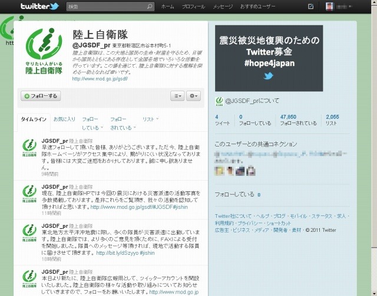Open profile link http://www.mod.go.jp/gsdf/
Screen dimensions: 377x296
[x=100, y=79]
